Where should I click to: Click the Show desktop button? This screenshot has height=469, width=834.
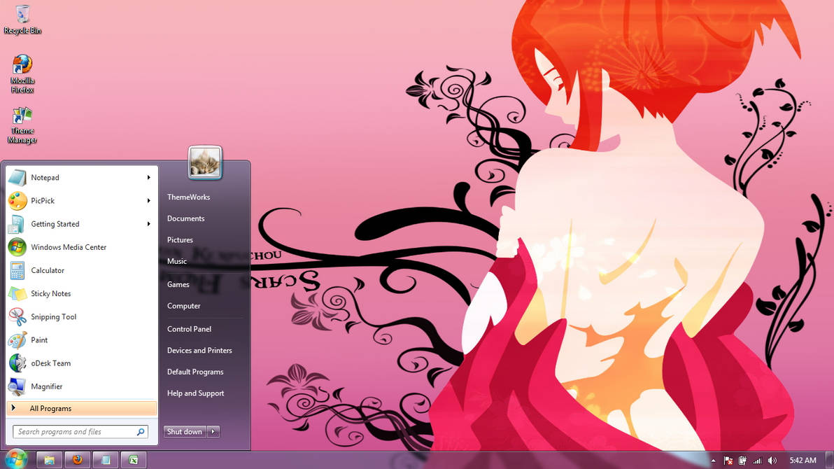(830, 460)
